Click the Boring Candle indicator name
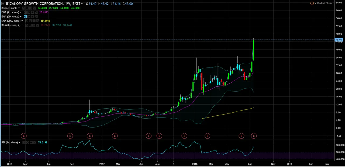The width and height of the screenshot is (345, 167). point(9,8)
